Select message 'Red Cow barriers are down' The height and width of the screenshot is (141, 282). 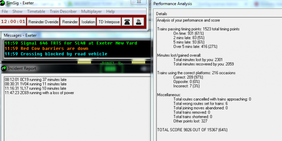pyautogui.click(x=46, y=49)
